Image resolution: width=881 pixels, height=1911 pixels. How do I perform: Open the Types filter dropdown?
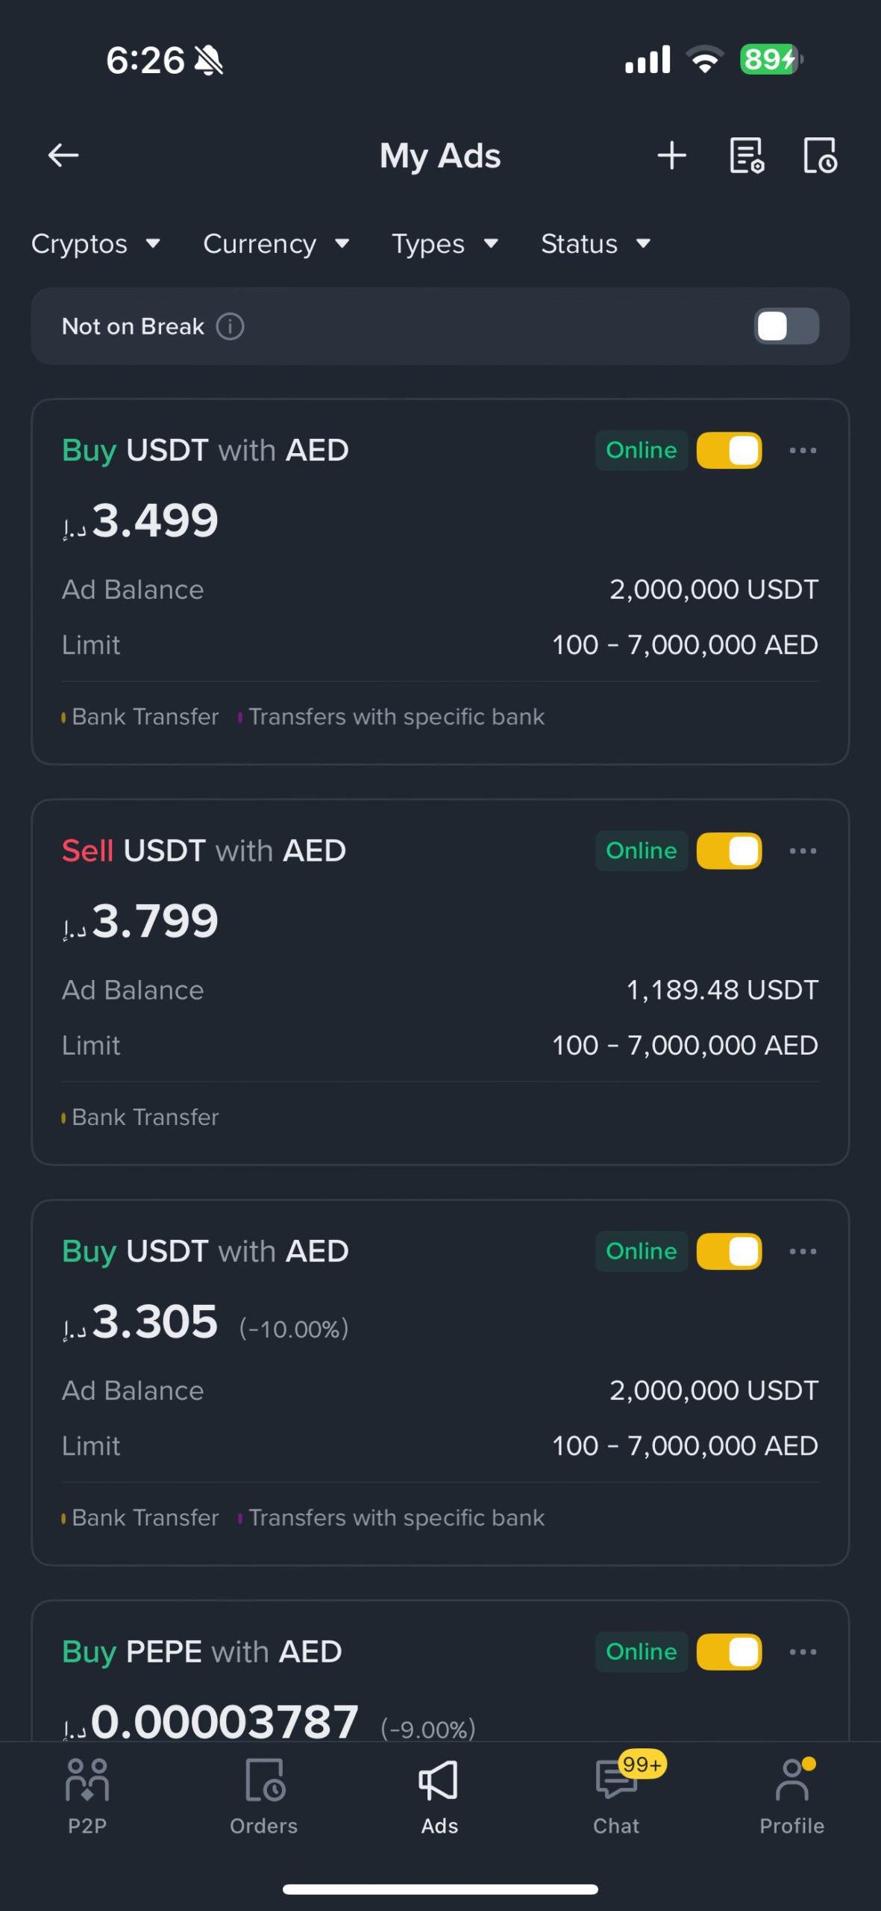[x=445, y=243]
